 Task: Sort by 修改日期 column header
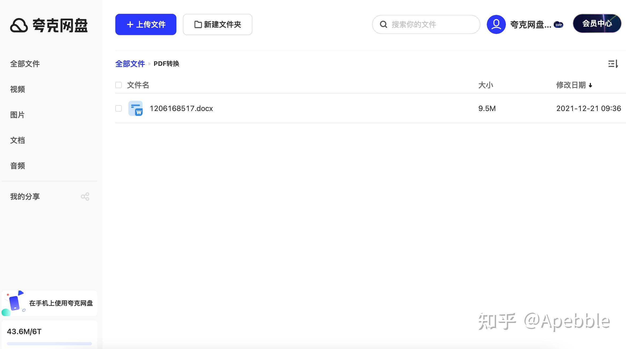click(571, 85)
